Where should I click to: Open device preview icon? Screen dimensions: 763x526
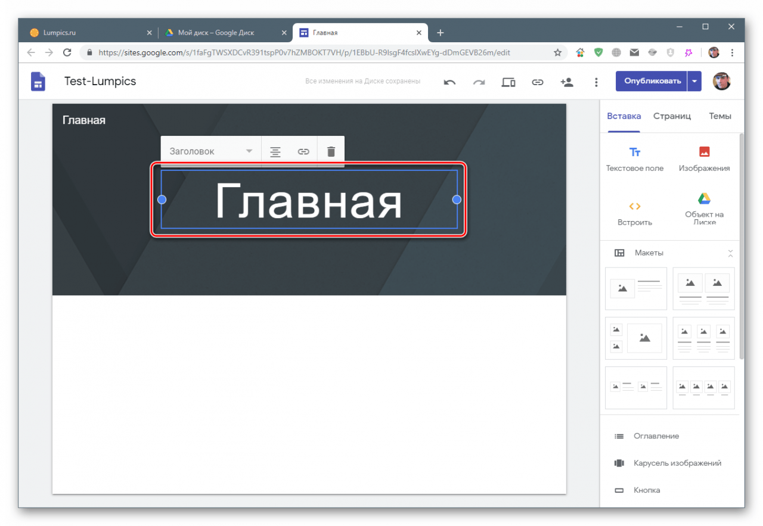coord(508,82)
